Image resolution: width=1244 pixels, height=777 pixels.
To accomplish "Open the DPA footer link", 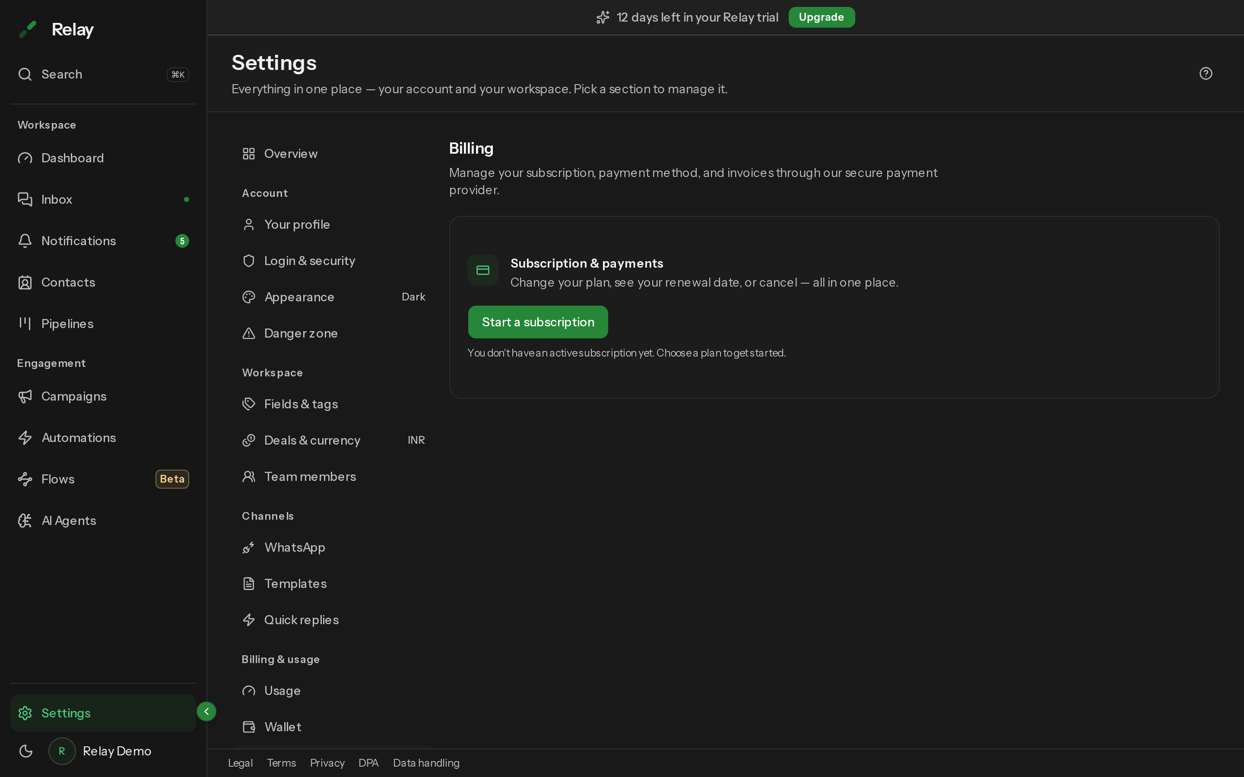I will tap(368, 763).
